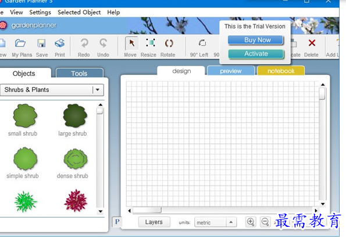Click objects list scroll down arrow
Viewport: 346px width, 239px height.
click(101, 212)
